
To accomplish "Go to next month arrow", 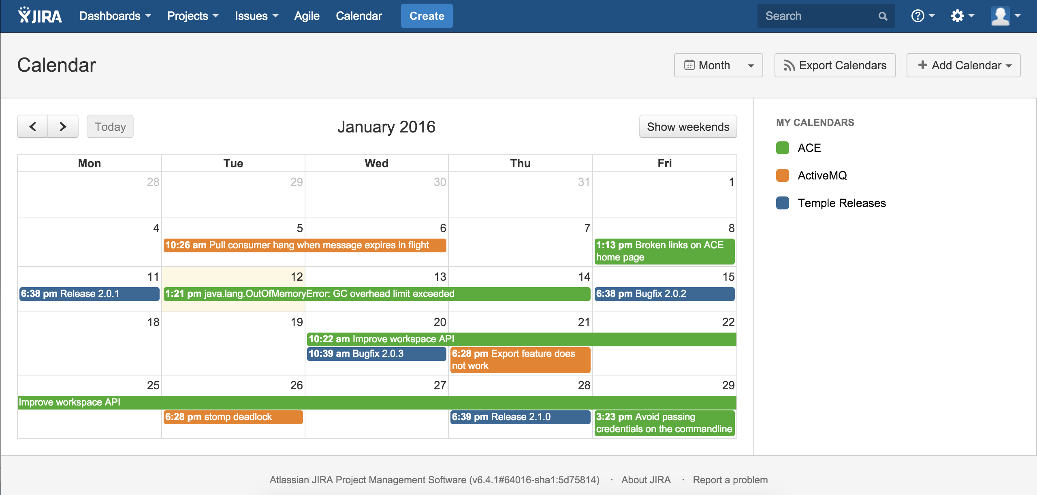I will (63, 127).
